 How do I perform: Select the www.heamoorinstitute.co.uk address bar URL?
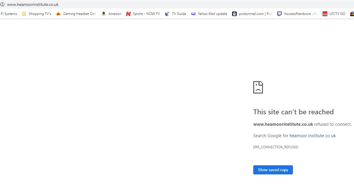point(33,4)
